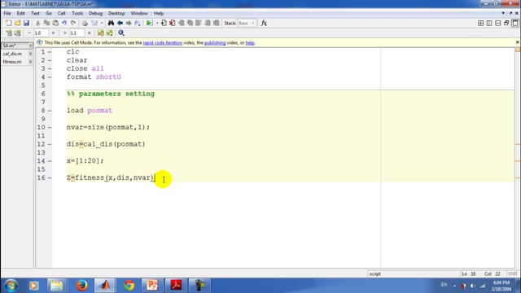Decrement the value by 1.0
The image size is (521, 293).
[29, 33]
